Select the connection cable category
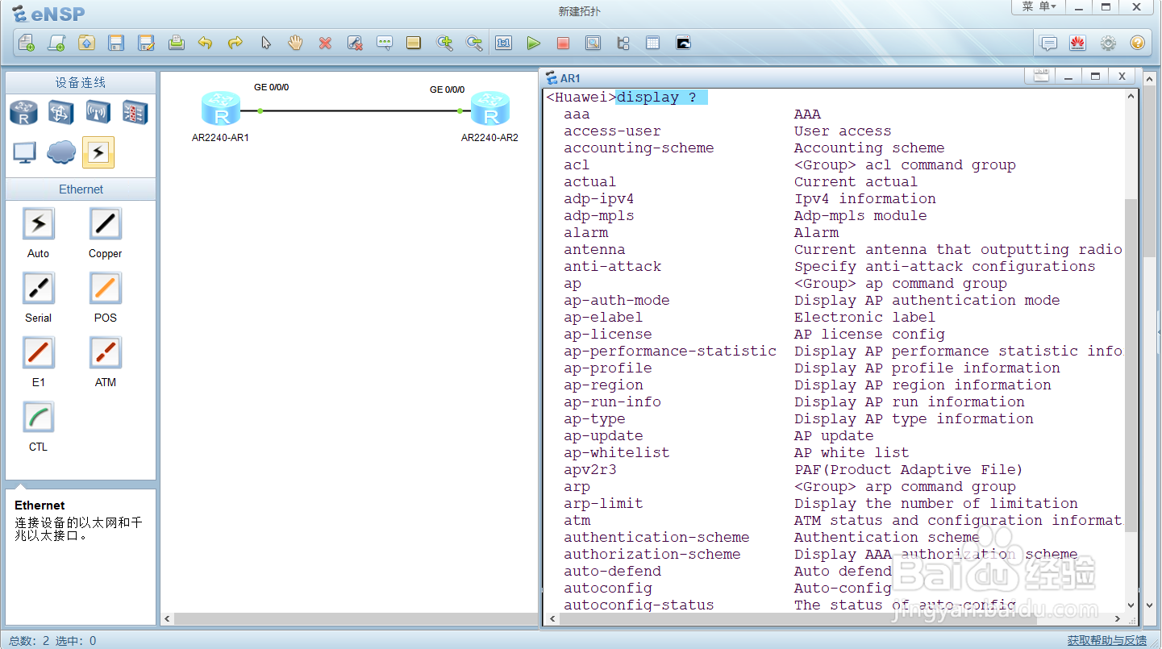This screenshot has width=1162, height=649. coord(98,152)
